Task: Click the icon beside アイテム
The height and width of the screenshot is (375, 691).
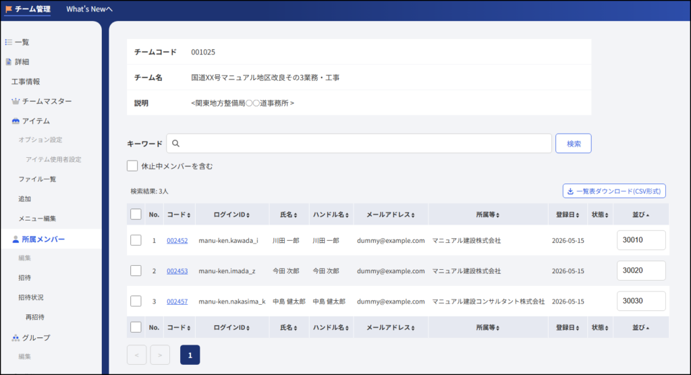Action: click(x=16, y=121)
